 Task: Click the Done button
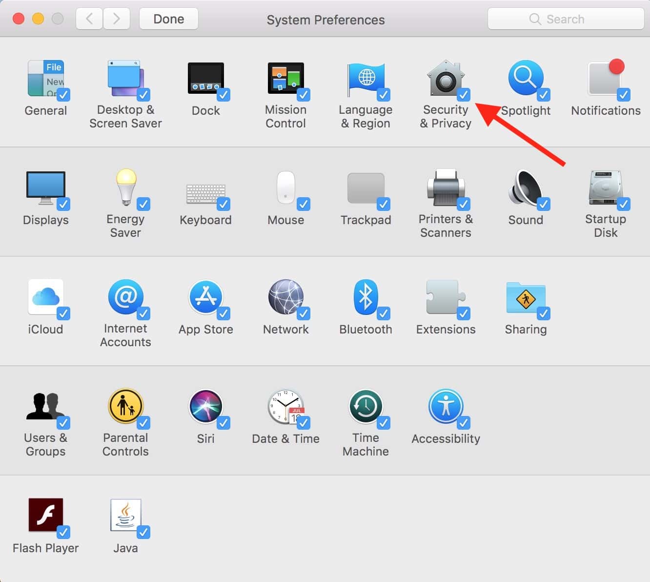tap(169, 19)
